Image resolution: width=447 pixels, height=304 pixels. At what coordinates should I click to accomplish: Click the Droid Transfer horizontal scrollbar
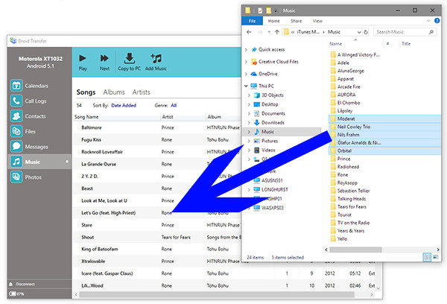[217, 294]
